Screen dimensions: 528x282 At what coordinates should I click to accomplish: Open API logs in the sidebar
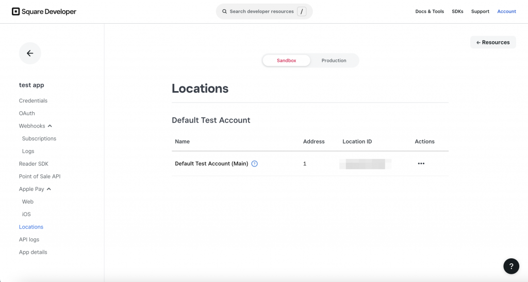[29, 240]
